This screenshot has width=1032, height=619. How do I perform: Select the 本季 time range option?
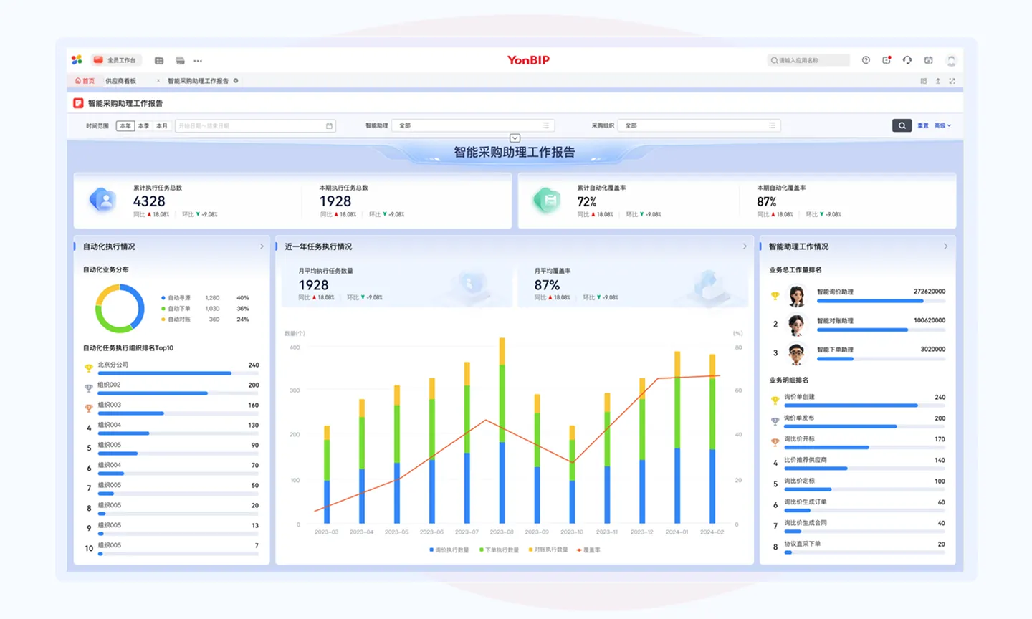pos(144,126)
